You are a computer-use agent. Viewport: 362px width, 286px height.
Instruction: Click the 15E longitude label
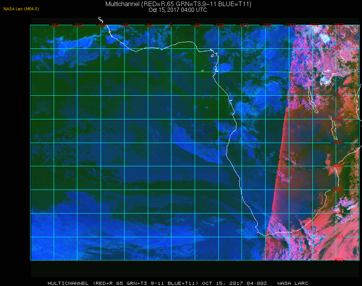click(244, 25)
